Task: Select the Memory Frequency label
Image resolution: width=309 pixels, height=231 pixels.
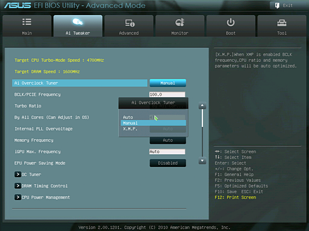Action: click(x=34, y=140)
